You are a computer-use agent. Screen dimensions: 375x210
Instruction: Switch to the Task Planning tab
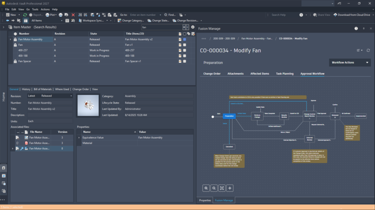(x=285, y=74)
